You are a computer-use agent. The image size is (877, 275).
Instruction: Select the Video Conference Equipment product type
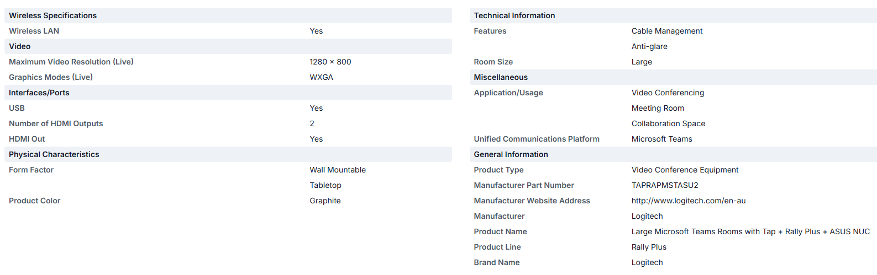click(685, 170)
